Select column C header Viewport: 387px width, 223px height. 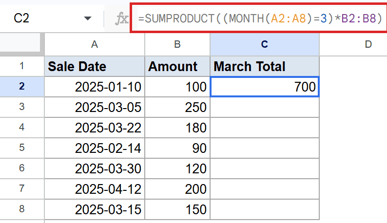click(x=265, y=44)
